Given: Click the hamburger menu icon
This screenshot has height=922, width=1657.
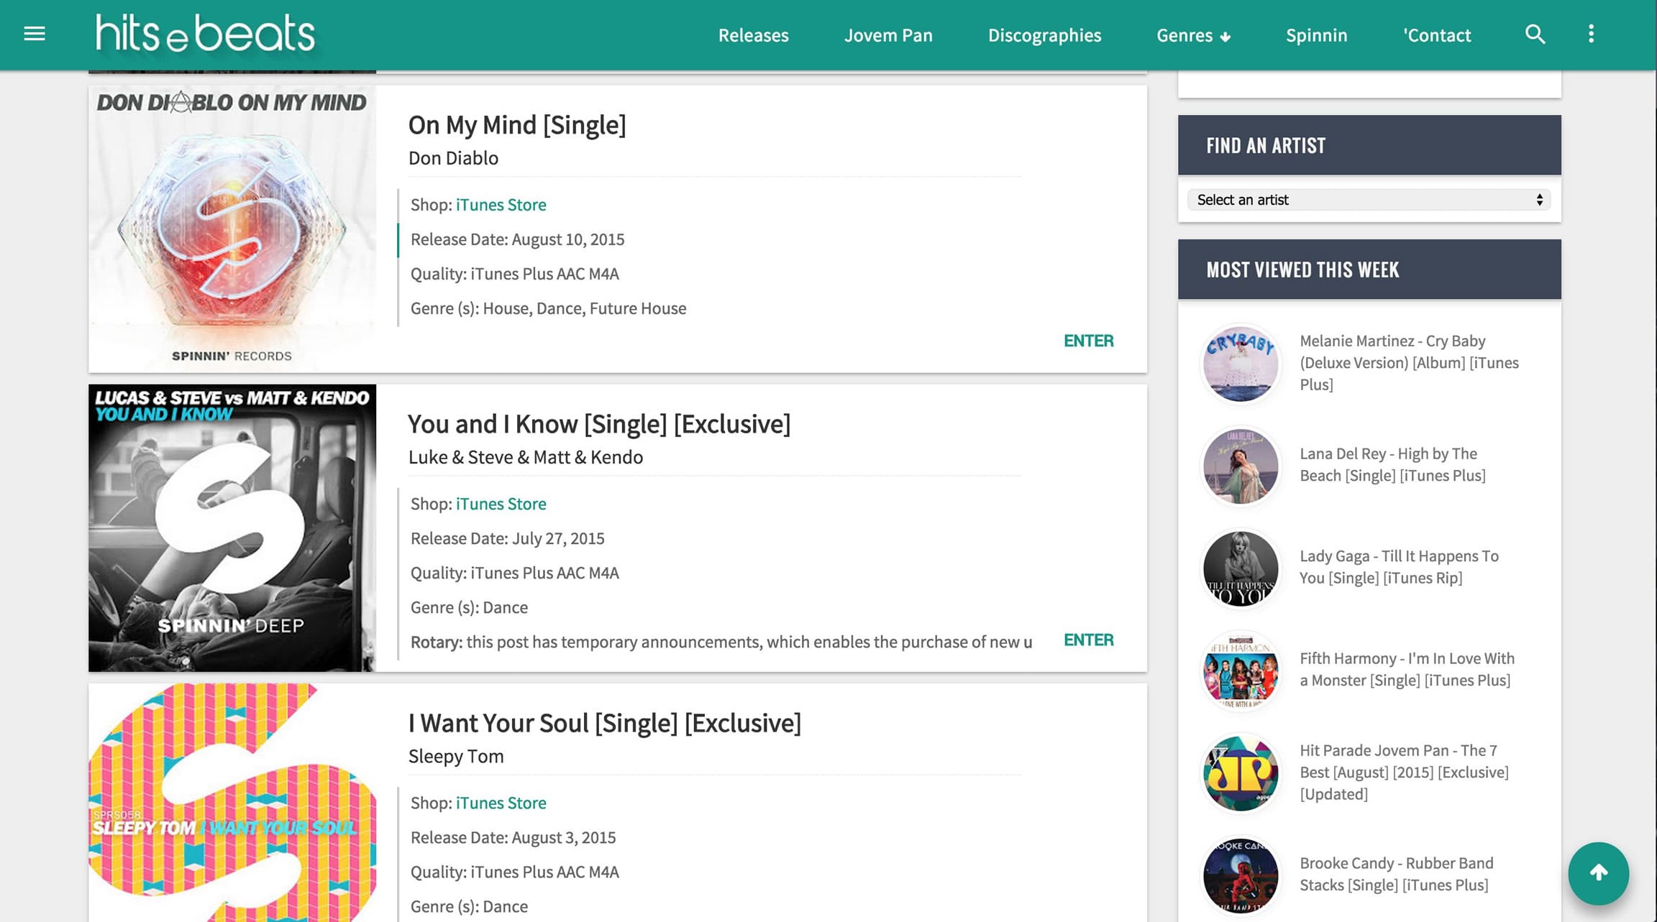Looking at the screenshot, I should (32, 33).
